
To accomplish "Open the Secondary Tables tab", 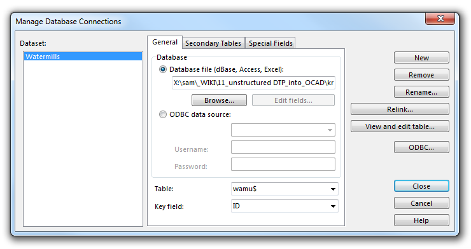I will (x=213, y=43).
